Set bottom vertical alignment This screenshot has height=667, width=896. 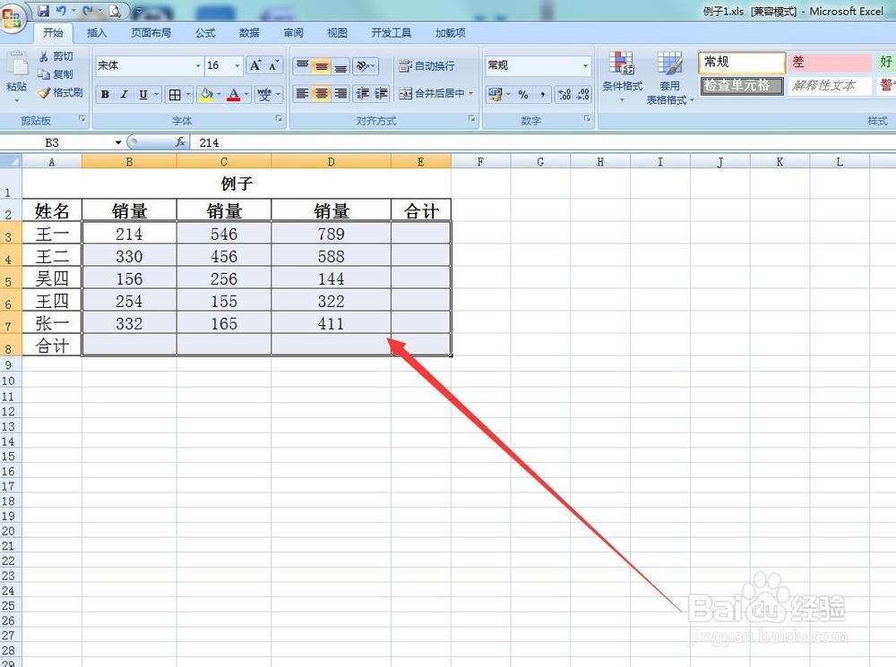[x=340, y=65]
